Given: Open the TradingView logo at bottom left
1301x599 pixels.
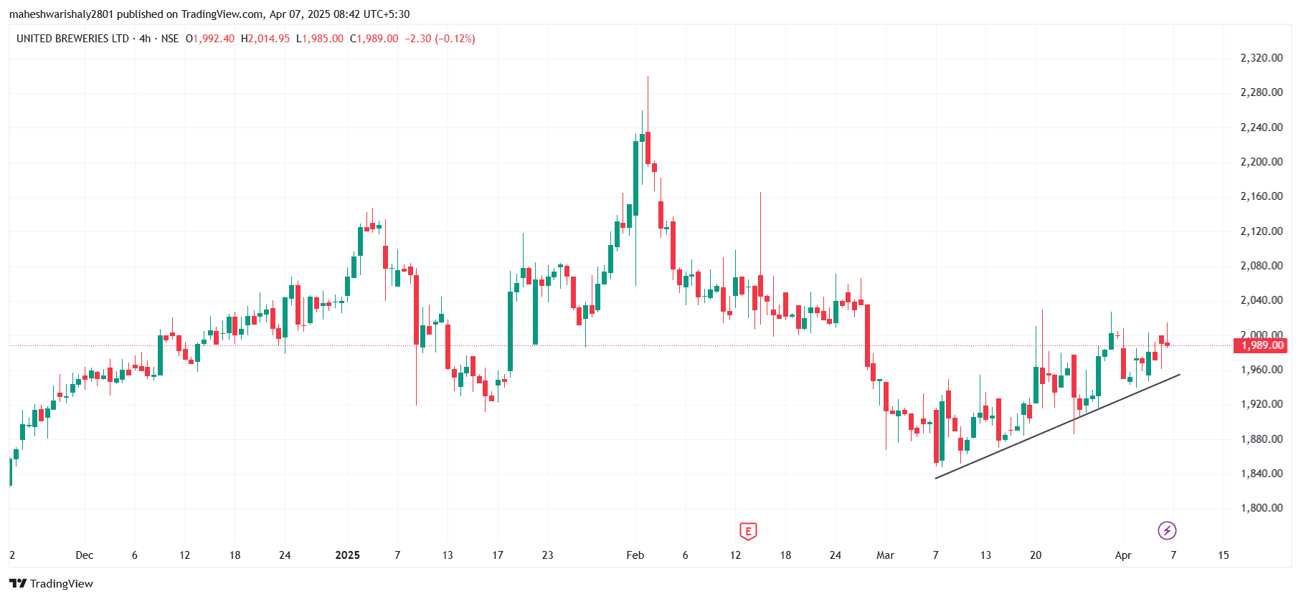Looking at the screenshot, I should 51,583.
